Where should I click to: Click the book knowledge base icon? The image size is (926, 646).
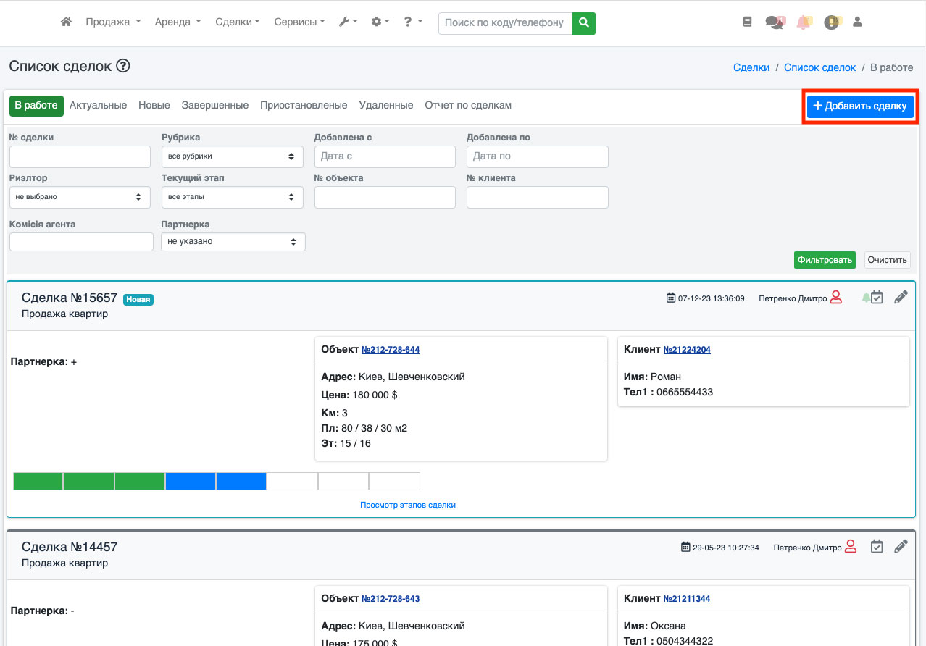[x=747, y=22]
